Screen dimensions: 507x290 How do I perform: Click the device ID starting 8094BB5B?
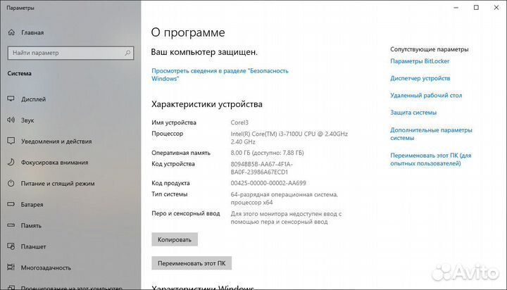coord(261,168)
